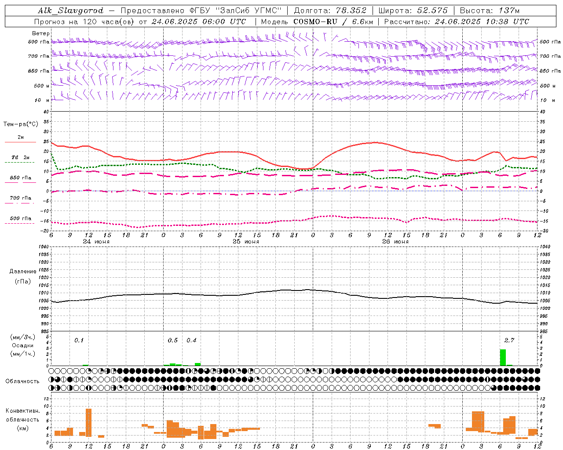The height and width of the screenshot is (450, 563).
Task: Click the Конвективн. convective cloud label
Action: click(x=23, y=411)
